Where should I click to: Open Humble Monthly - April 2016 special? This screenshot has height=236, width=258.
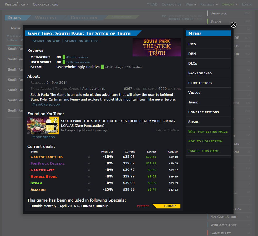(53, 206)
